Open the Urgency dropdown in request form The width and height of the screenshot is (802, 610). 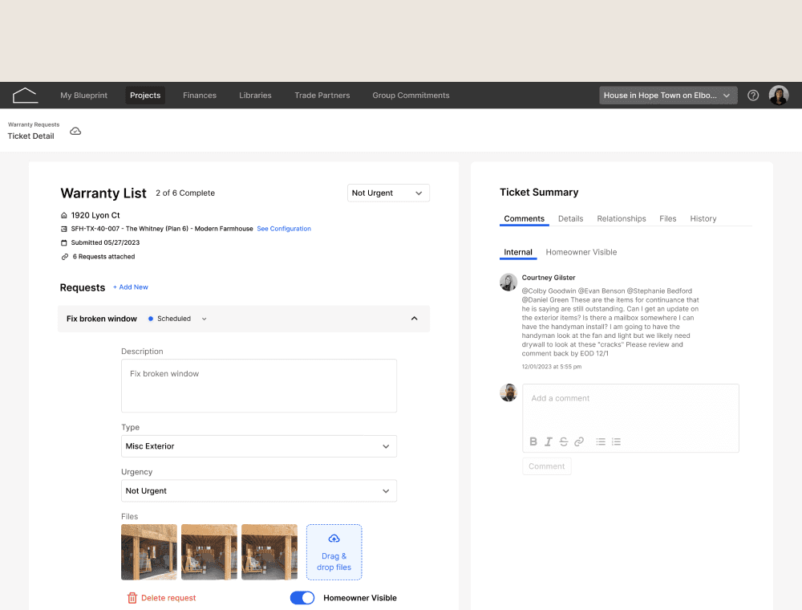click(259, 490)
